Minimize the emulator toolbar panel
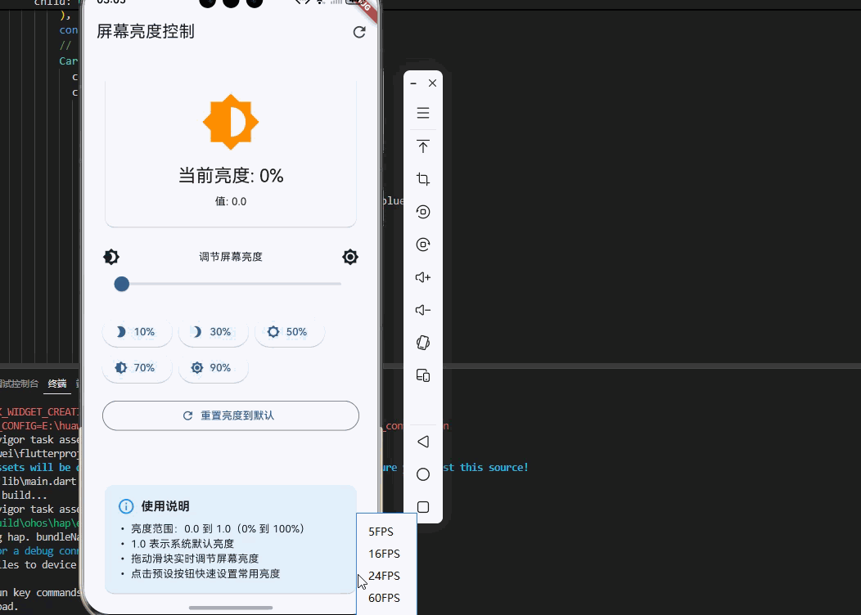 tap(413, 83)
